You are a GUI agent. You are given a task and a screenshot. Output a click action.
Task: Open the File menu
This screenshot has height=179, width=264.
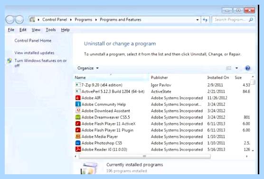pyautogui.click(x=11, y=30)
